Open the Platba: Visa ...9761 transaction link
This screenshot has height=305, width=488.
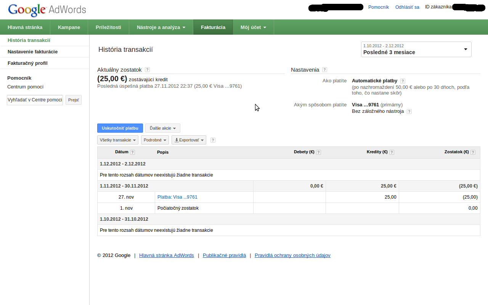click(x=177, y=197)
